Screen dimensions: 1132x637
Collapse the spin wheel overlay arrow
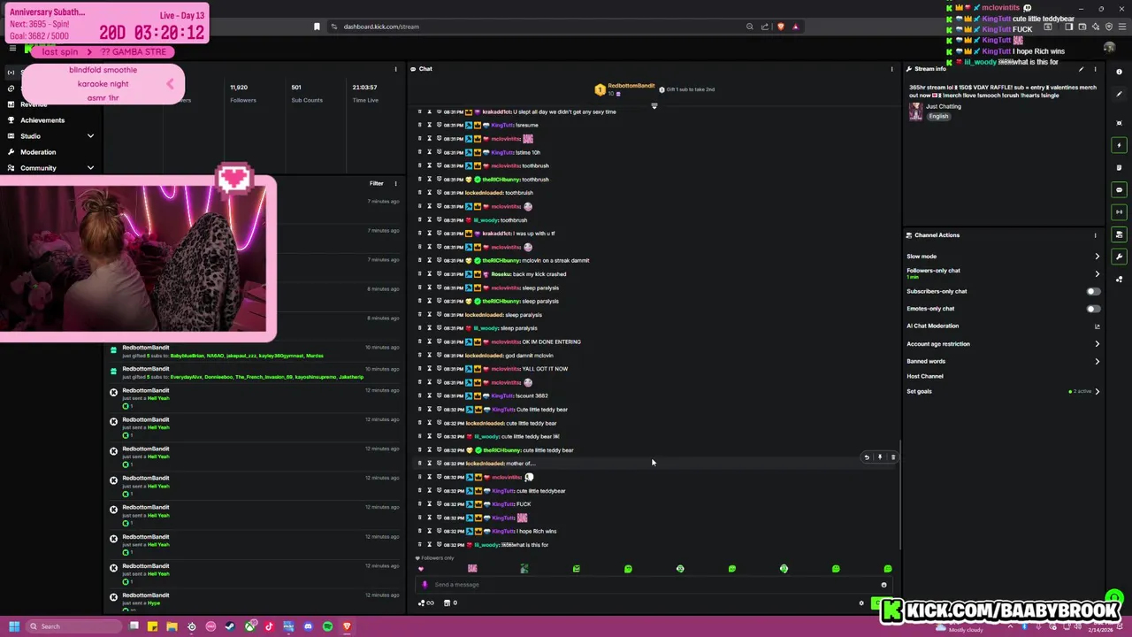pos(170,84)
